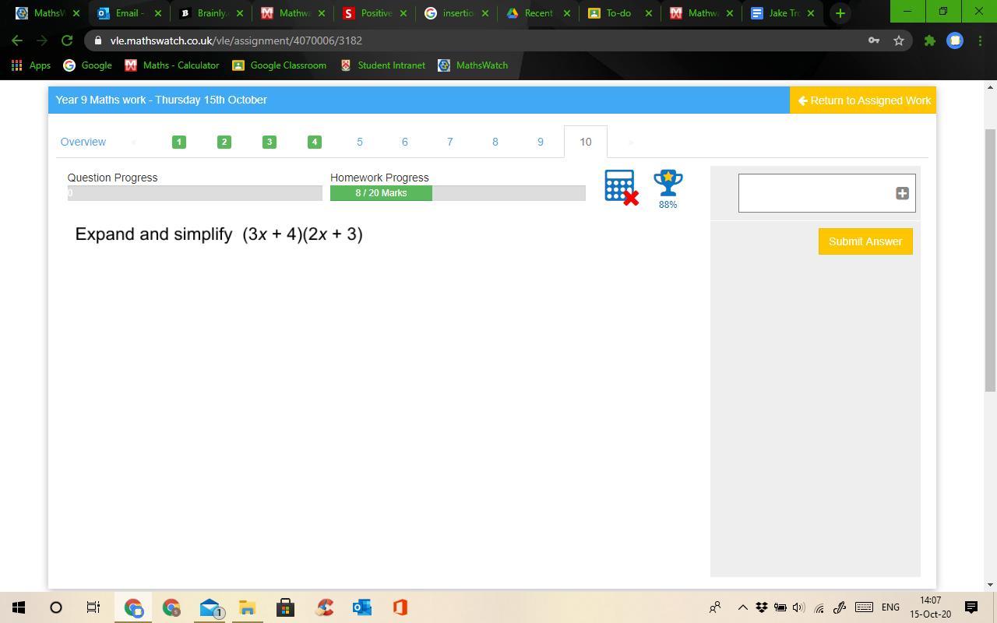997x623 pixels.
Task: Open the Chrome extensions puzzle icon
Action: point(929,40)
